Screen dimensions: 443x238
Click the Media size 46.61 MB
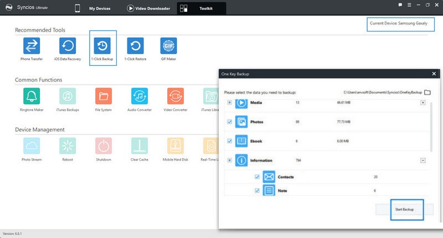pos(343,102)
